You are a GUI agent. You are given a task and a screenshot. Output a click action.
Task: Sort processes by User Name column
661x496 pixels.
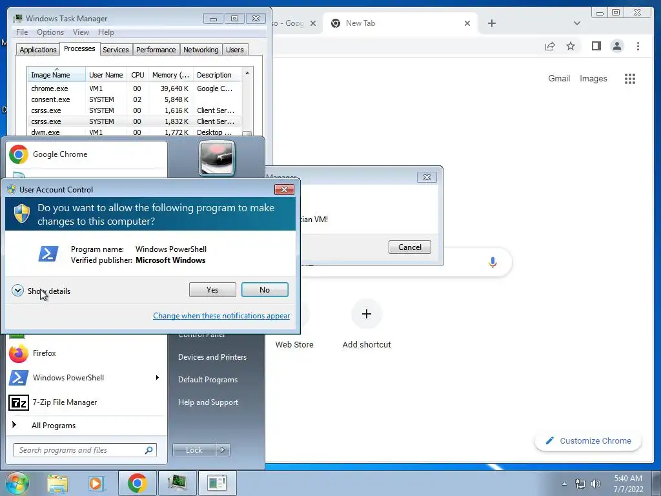(x=107, y=75)
